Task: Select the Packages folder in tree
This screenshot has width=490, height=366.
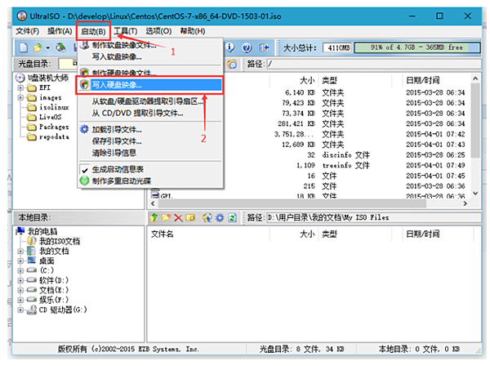Action: (x=54, y=127)
